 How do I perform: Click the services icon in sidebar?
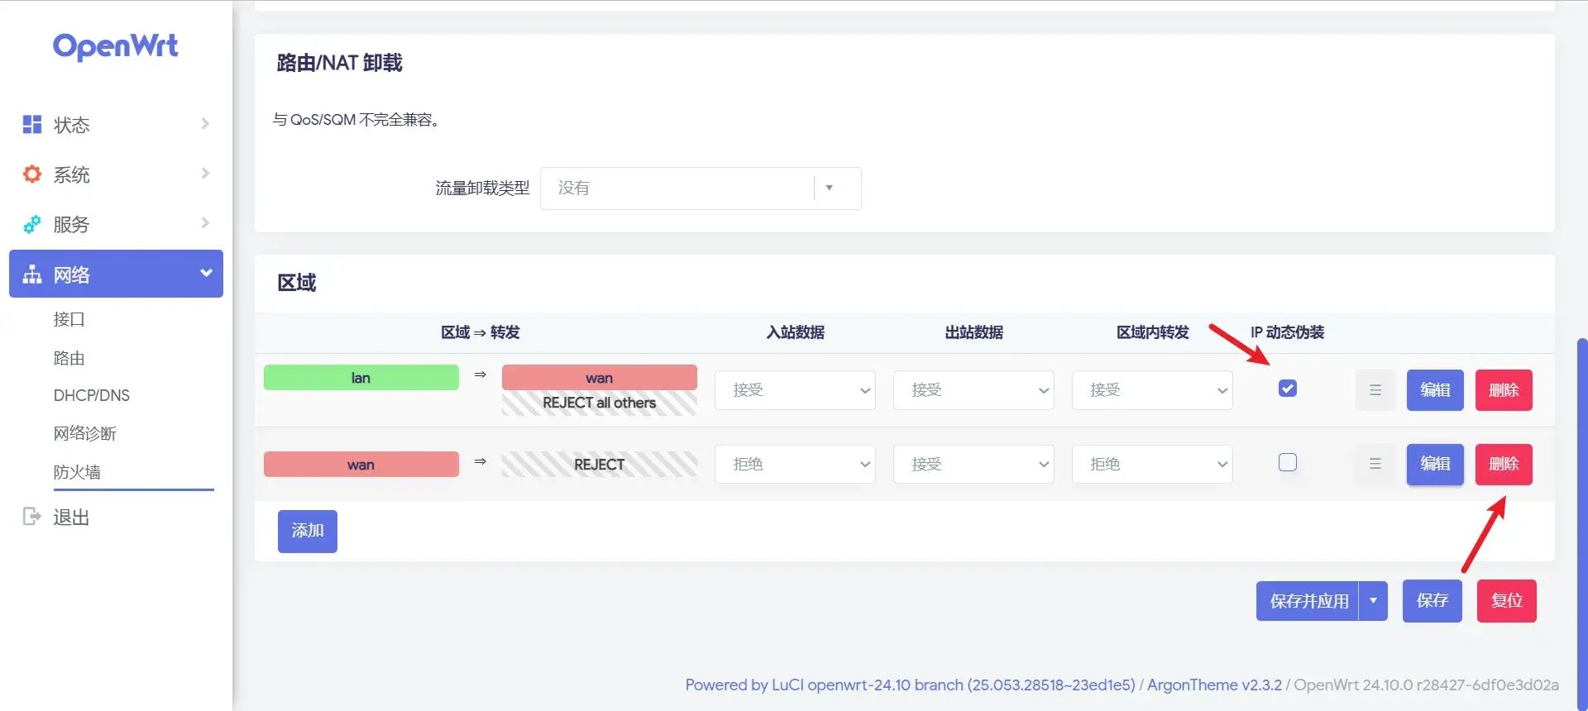coord(32,224)
